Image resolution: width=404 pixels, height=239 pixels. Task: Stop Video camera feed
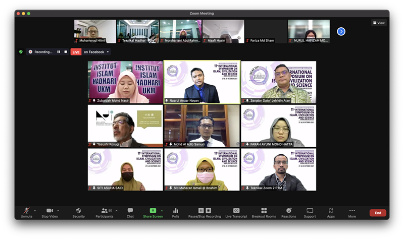click(49, 211)
